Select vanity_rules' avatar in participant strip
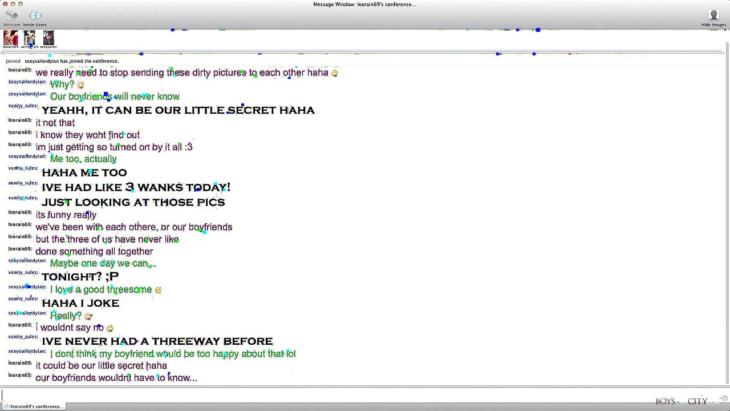Image resolution: width=730 pixels, height=411 pixels. click(x=30, y=38)
